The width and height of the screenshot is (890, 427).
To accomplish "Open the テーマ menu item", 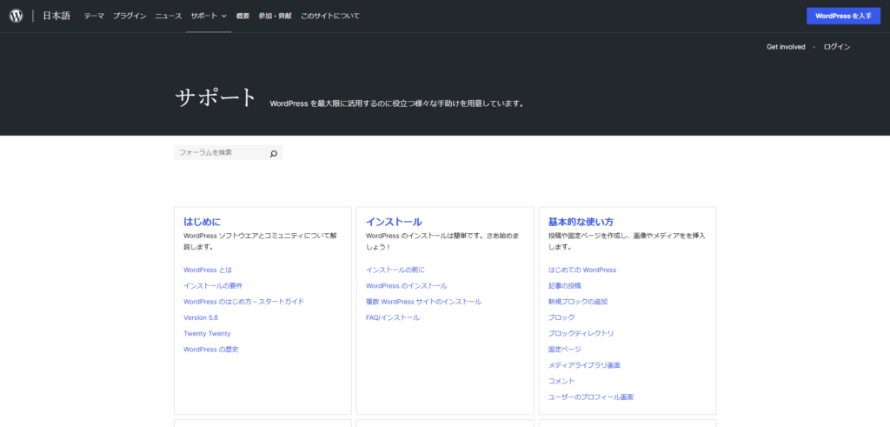I will [x=94, y=16].
